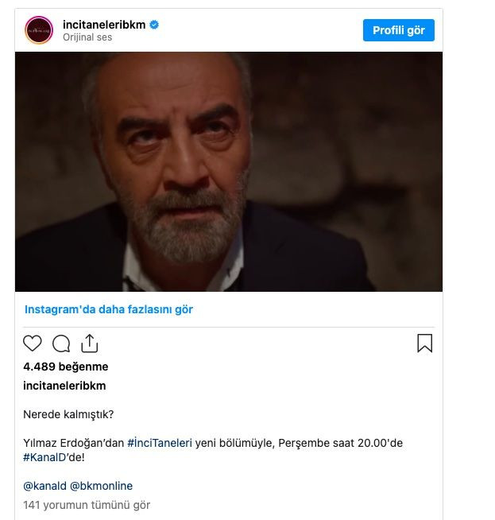
Task: Play the video of the bearded man
Action: pyautogui.click(x=229, y=172)
